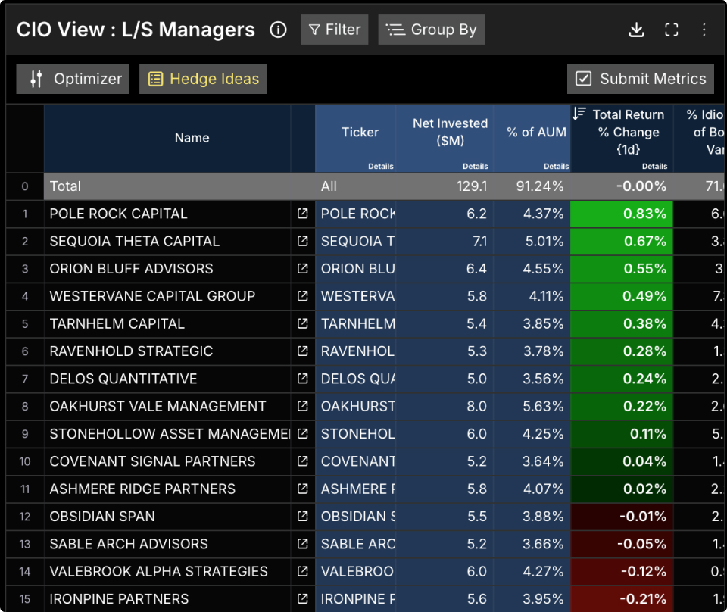Open external link for SABLE ARCH ADVISORS
The image size is (727, 612).
coord(303,543)
